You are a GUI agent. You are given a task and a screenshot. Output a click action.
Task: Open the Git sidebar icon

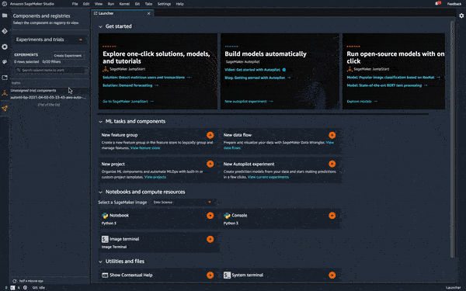pyautogui.click(x=5, y=31)
